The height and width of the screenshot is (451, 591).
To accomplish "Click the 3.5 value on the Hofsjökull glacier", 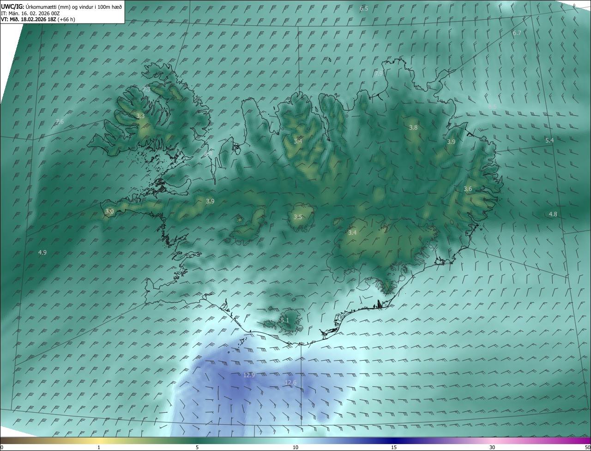I will pyautogui.click(x=298, y=217).
